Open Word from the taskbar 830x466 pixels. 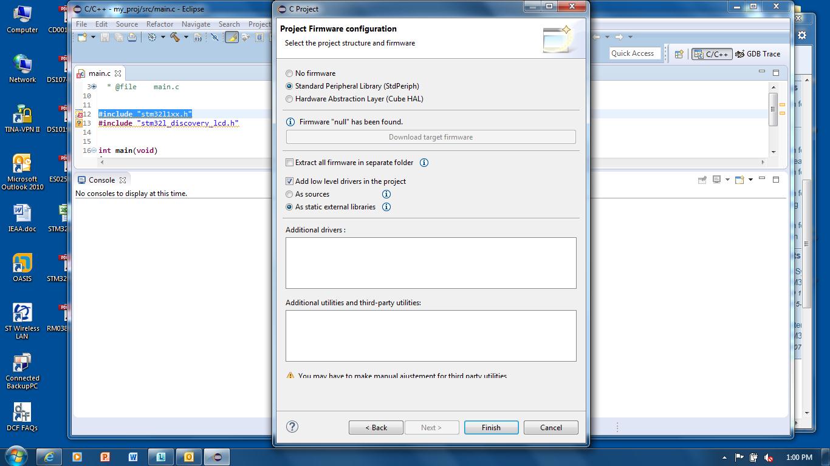(x=133, y=457)
